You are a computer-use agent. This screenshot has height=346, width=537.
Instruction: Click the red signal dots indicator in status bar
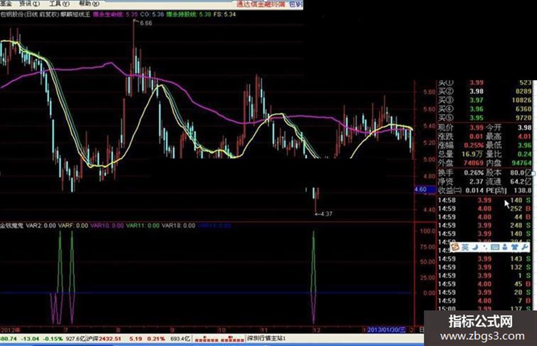pyautogui.click(x=219, y=339)
